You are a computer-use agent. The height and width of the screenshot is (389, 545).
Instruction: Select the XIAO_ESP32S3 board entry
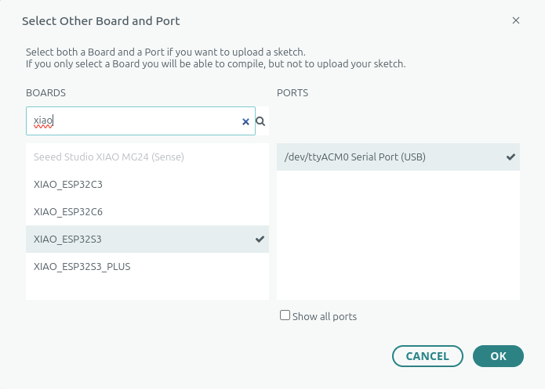(x=68, y=239)
